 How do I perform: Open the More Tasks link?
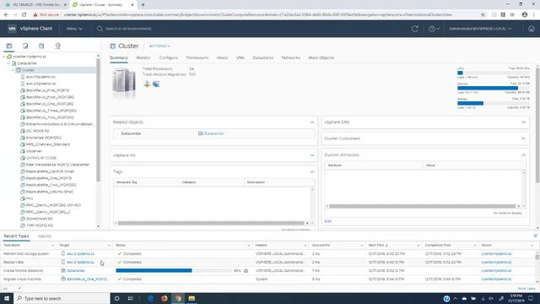tap(526, 289)
